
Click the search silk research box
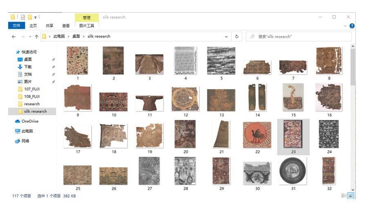299,37
